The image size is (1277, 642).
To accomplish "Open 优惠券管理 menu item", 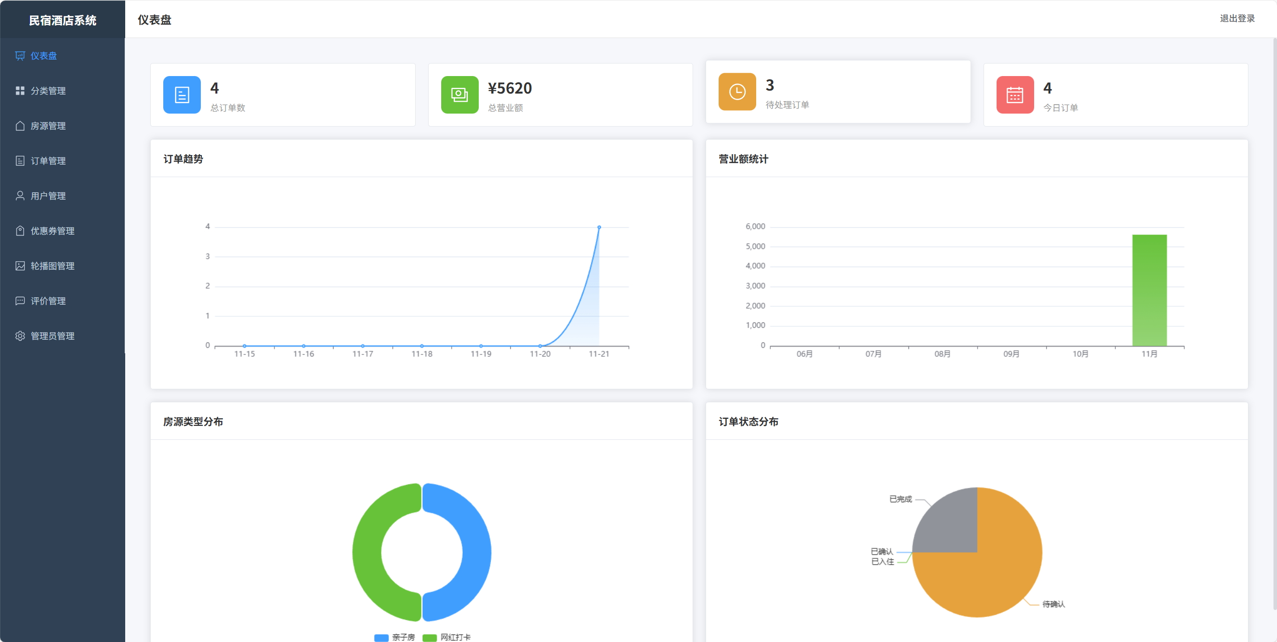I will tap(52, 231).
